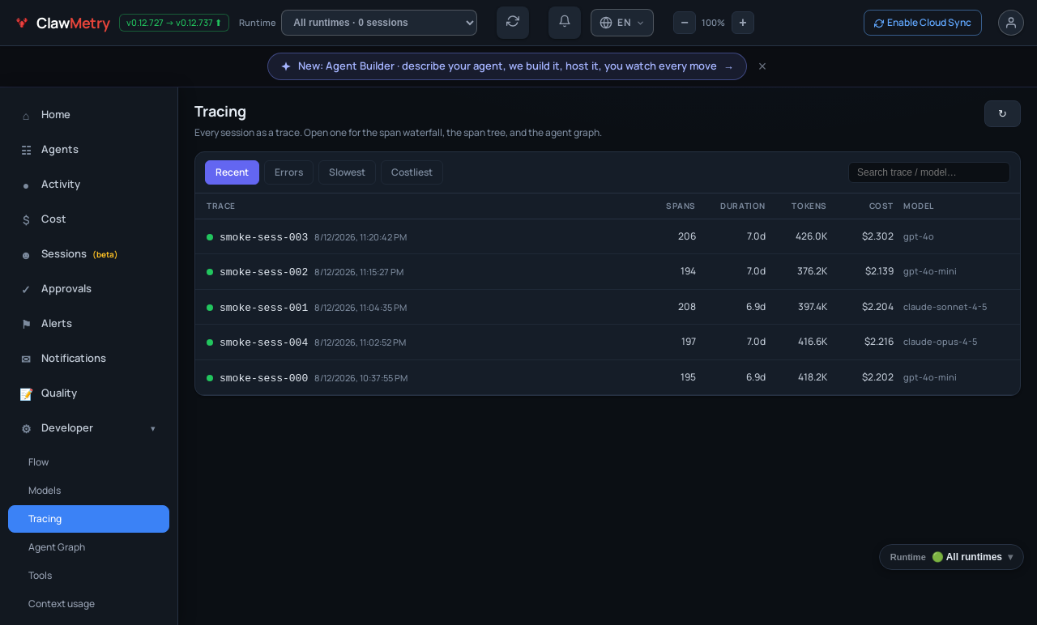Go to Home in sidebar
1037x625 pixels.
(89, 115)
